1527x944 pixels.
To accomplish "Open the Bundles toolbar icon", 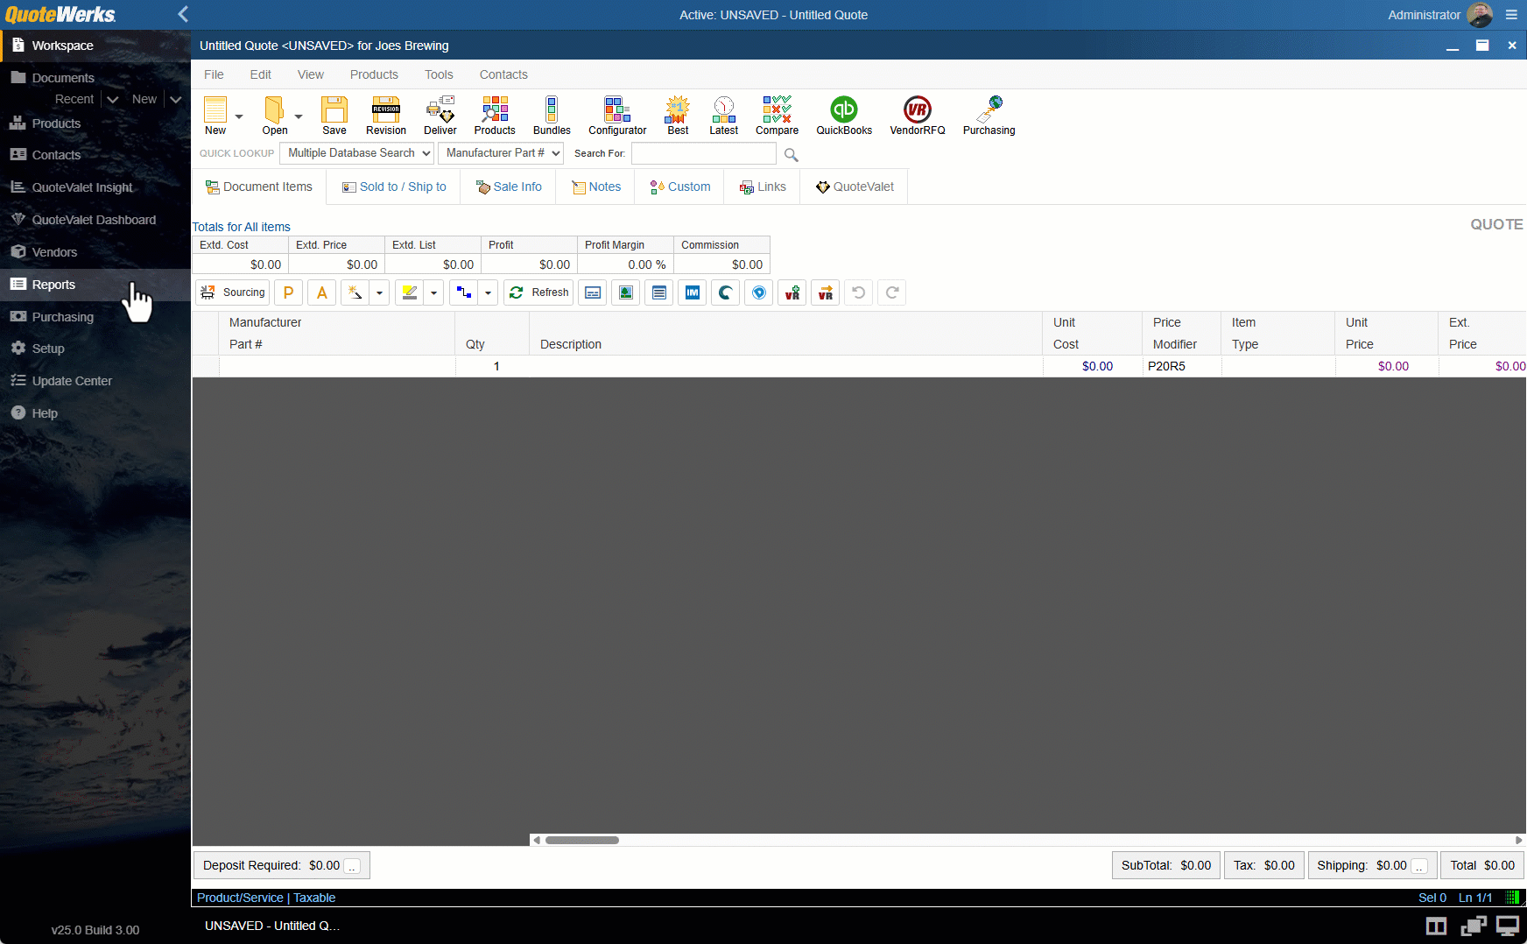I will coord(552,112).
